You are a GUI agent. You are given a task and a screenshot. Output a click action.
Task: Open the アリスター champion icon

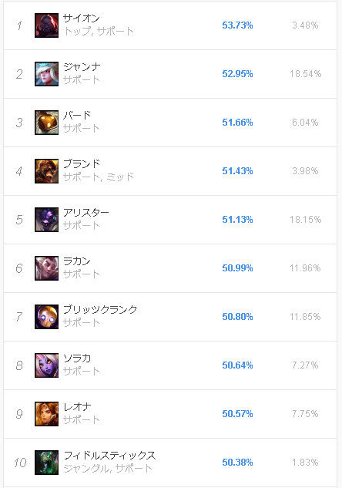coord(46,220)
